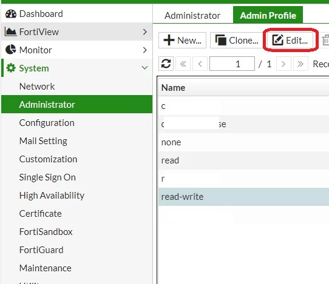Image resolution: width=329 pixels, height=284 pixels.
Task: Switch to the Administrator tab
Action: coord(192,16)
